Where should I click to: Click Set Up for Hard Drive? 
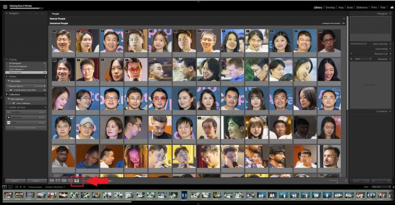pos(42,112)
